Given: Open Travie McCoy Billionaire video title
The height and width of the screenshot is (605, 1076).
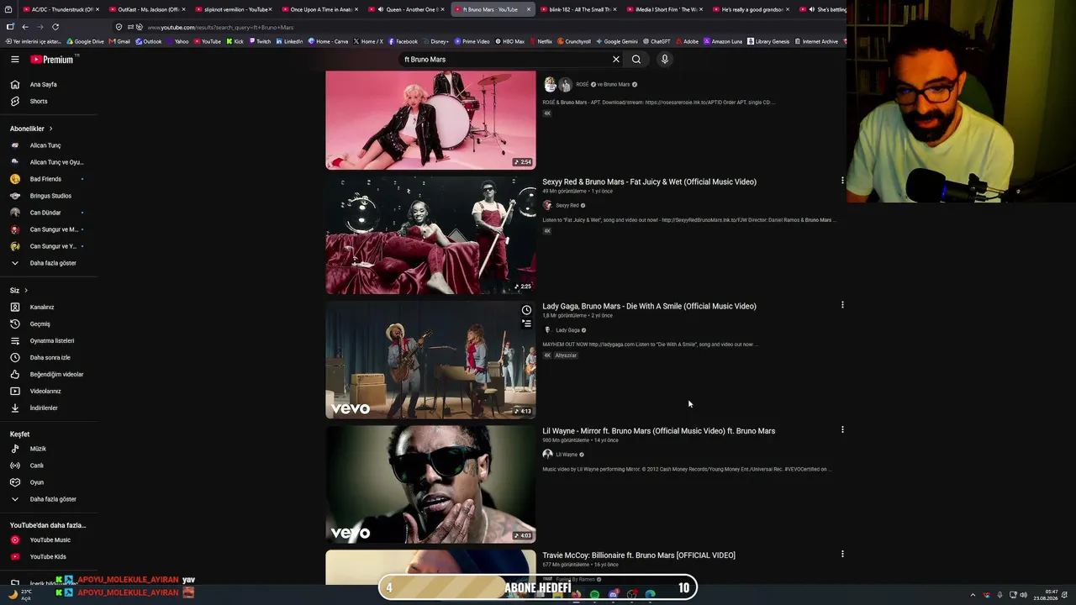Looking at the screenshot, I should point(639,555).
